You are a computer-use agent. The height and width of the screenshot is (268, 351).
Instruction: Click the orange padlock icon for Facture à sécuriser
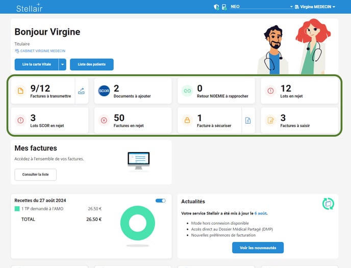[187, 120]
